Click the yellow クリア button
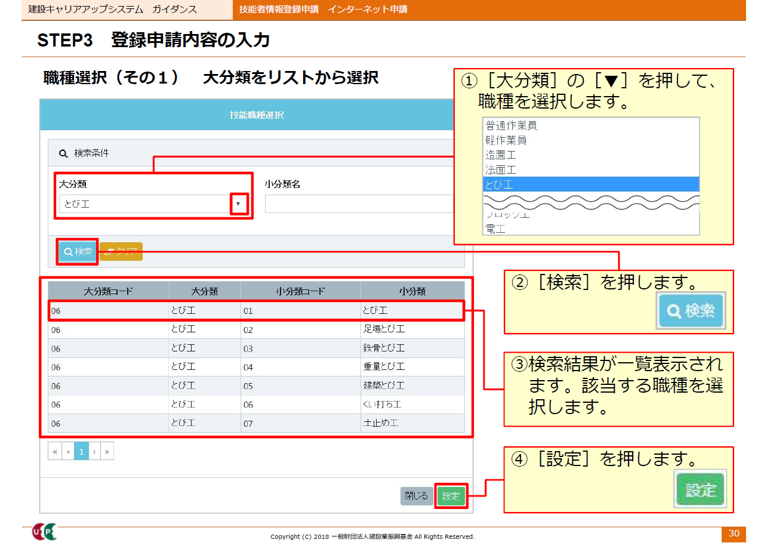 121,252
